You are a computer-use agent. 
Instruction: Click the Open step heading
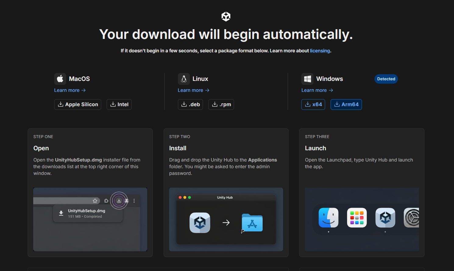(41, 148)
